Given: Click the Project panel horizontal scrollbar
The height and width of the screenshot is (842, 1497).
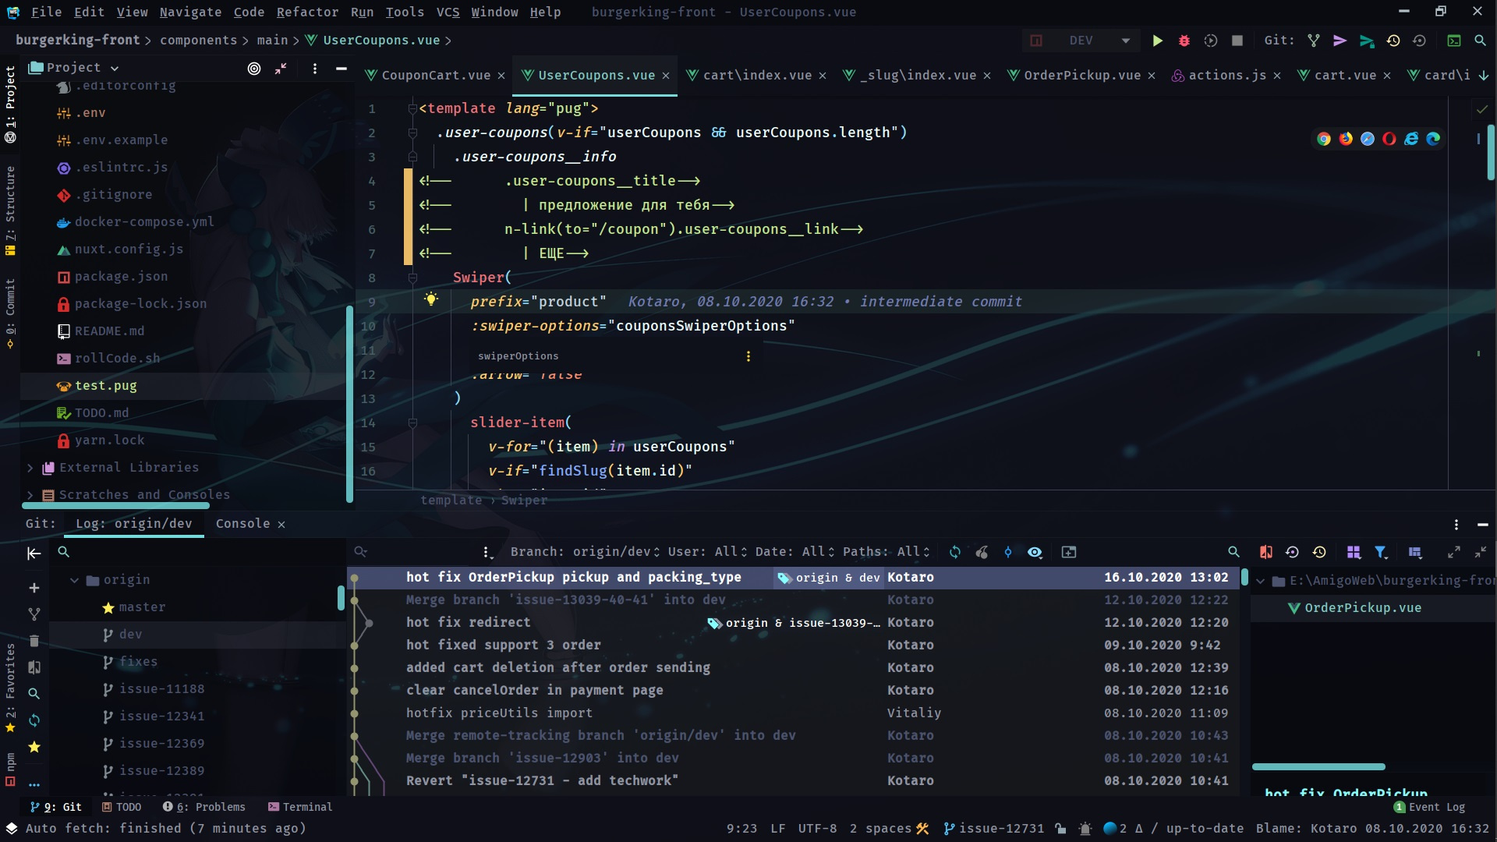Looking at the screenshot, I should point(115,505).
